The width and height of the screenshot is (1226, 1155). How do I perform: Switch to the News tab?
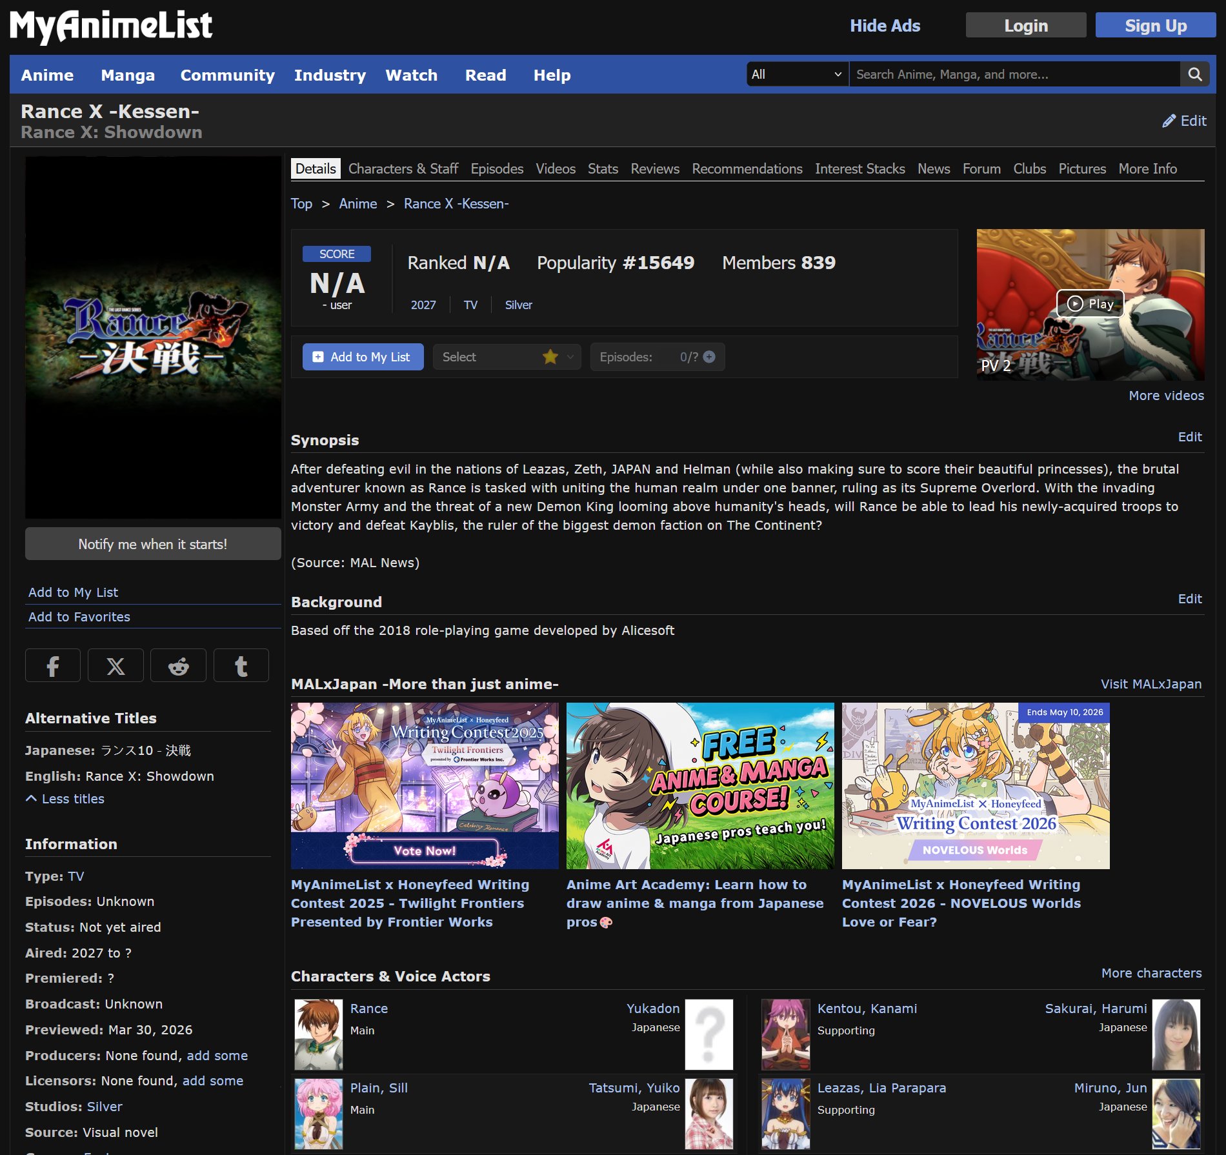pyautogui.click(x=934, y=168)
